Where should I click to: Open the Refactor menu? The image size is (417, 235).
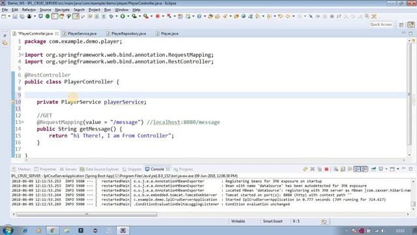coord(29,10)
